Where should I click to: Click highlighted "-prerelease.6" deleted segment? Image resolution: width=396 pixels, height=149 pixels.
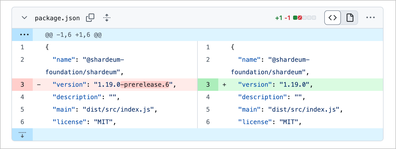pos(145,85)
